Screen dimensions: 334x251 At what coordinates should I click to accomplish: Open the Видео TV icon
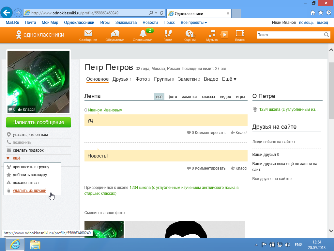tap(240, 35)
